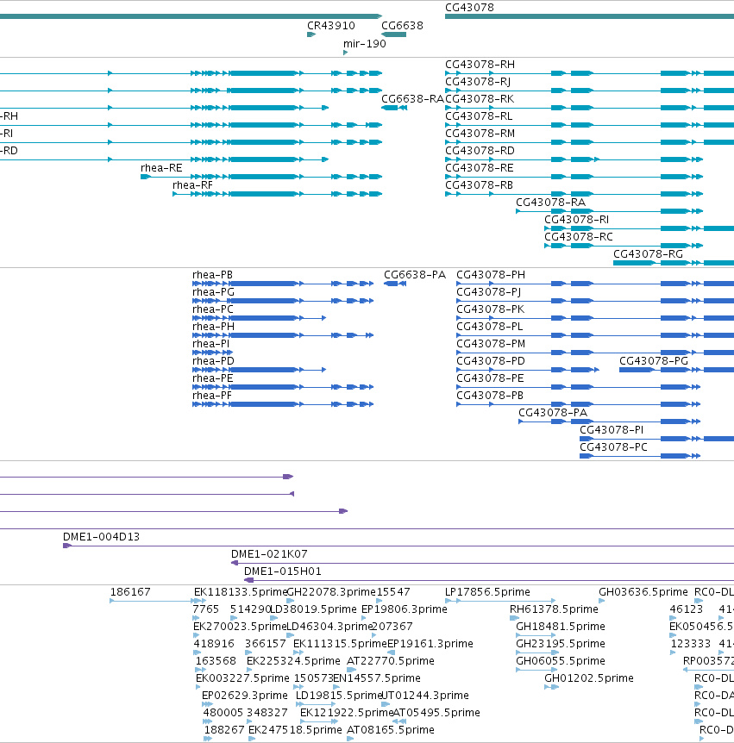Click the CR43910 gene label
734x743 pixels.
[x=331, y=26]
